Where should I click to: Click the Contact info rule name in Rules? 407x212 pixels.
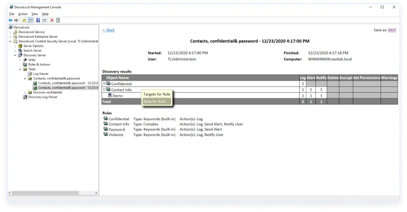(x=119, y=124)
